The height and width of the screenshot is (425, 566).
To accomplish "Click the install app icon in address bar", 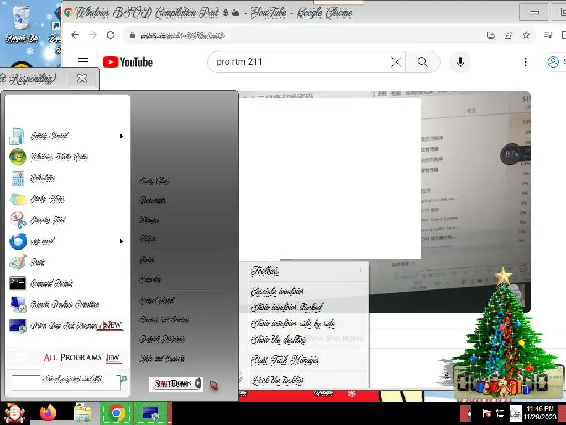I will 491,35.
